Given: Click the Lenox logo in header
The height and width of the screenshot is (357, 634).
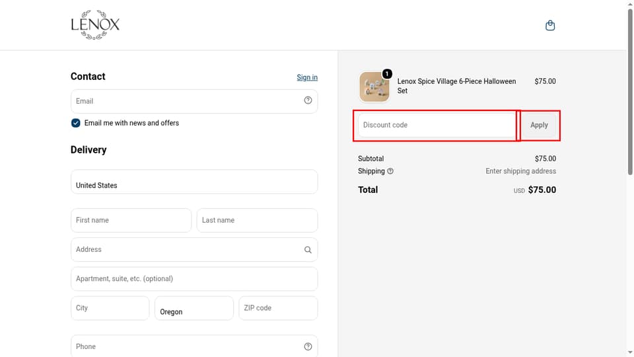Looking at the screenshot, I should coord(95,24).
